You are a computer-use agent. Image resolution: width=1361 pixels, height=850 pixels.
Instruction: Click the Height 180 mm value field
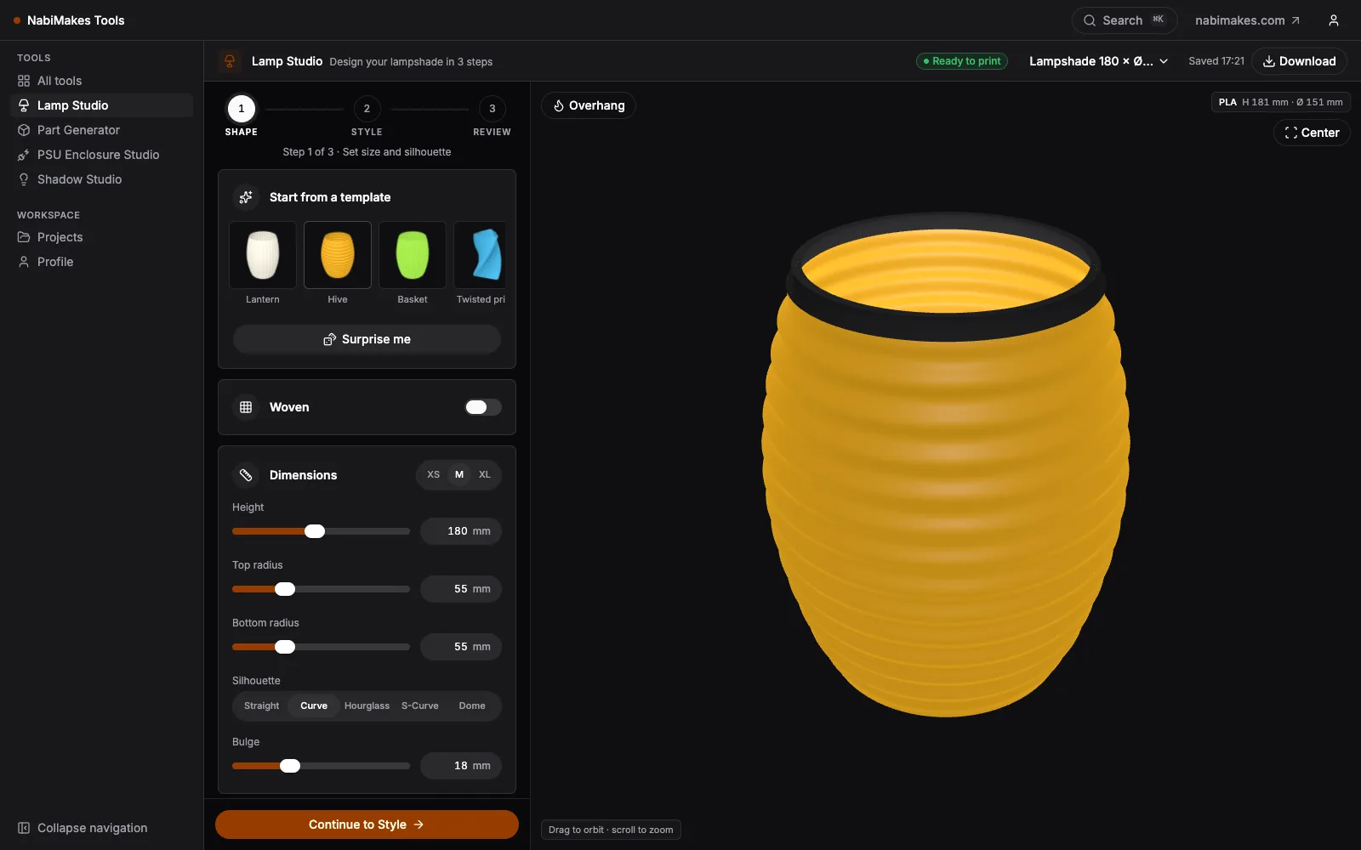pyautogui.click(x=461, y=531)
